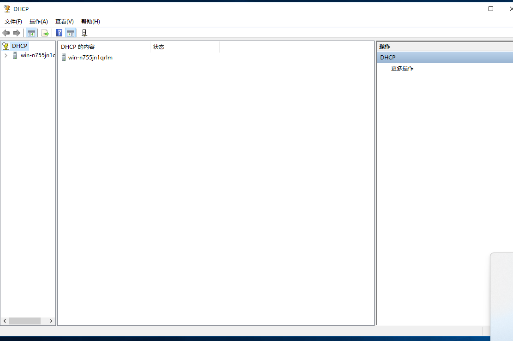Open 更多操作 in the actions pane
The width and height of the screenshot is (513, 341).
(x=402, y=69)
